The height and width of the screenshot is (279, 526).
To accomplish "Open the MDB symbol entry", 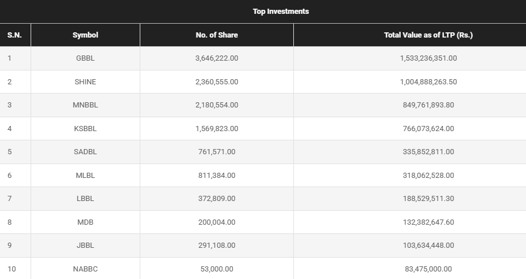I will coord(85,222).
